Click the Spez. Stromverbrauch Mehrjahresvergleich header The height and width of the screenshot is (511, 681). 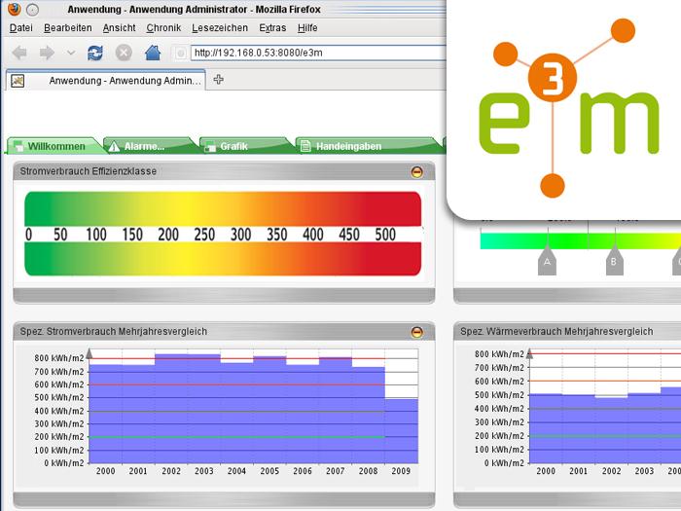click(224, 332)
